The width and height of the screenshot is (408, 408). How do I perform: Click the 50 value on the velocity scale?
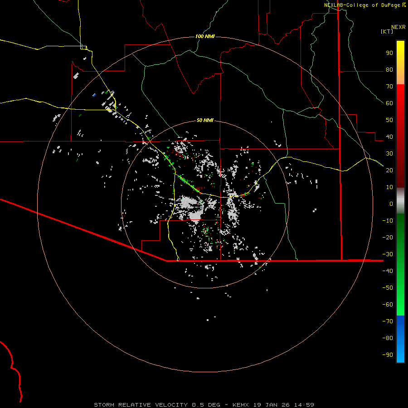click(389, 120)
